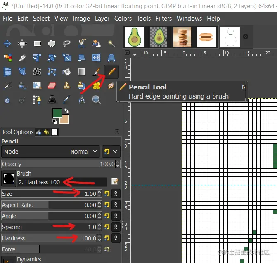Image resolution: width=277 pixels, height=263 pixels.
Task: Reset Size to brush native size
Action: pyautogui.click(x=107, y=194)
